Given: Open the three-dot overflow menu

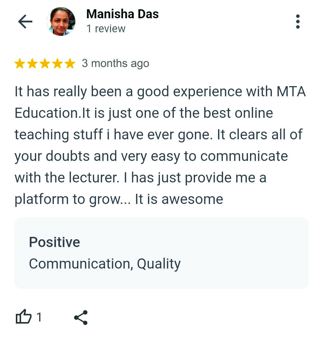Looking at the screenshot, I should (x=298, y=22).
